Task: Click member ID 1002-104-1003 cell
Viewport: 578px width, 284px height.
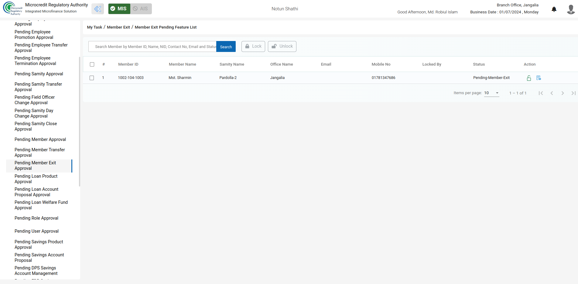Action: [131, 78]
